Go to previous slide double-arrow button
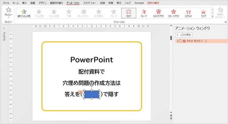The image size is (228, 124). pos(171,115)
